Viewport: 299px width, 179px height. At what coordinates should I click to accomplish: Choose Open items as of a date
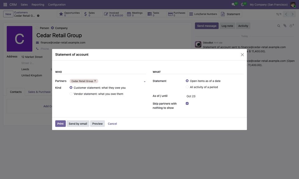pyautogui.click(x=187, y=81)
